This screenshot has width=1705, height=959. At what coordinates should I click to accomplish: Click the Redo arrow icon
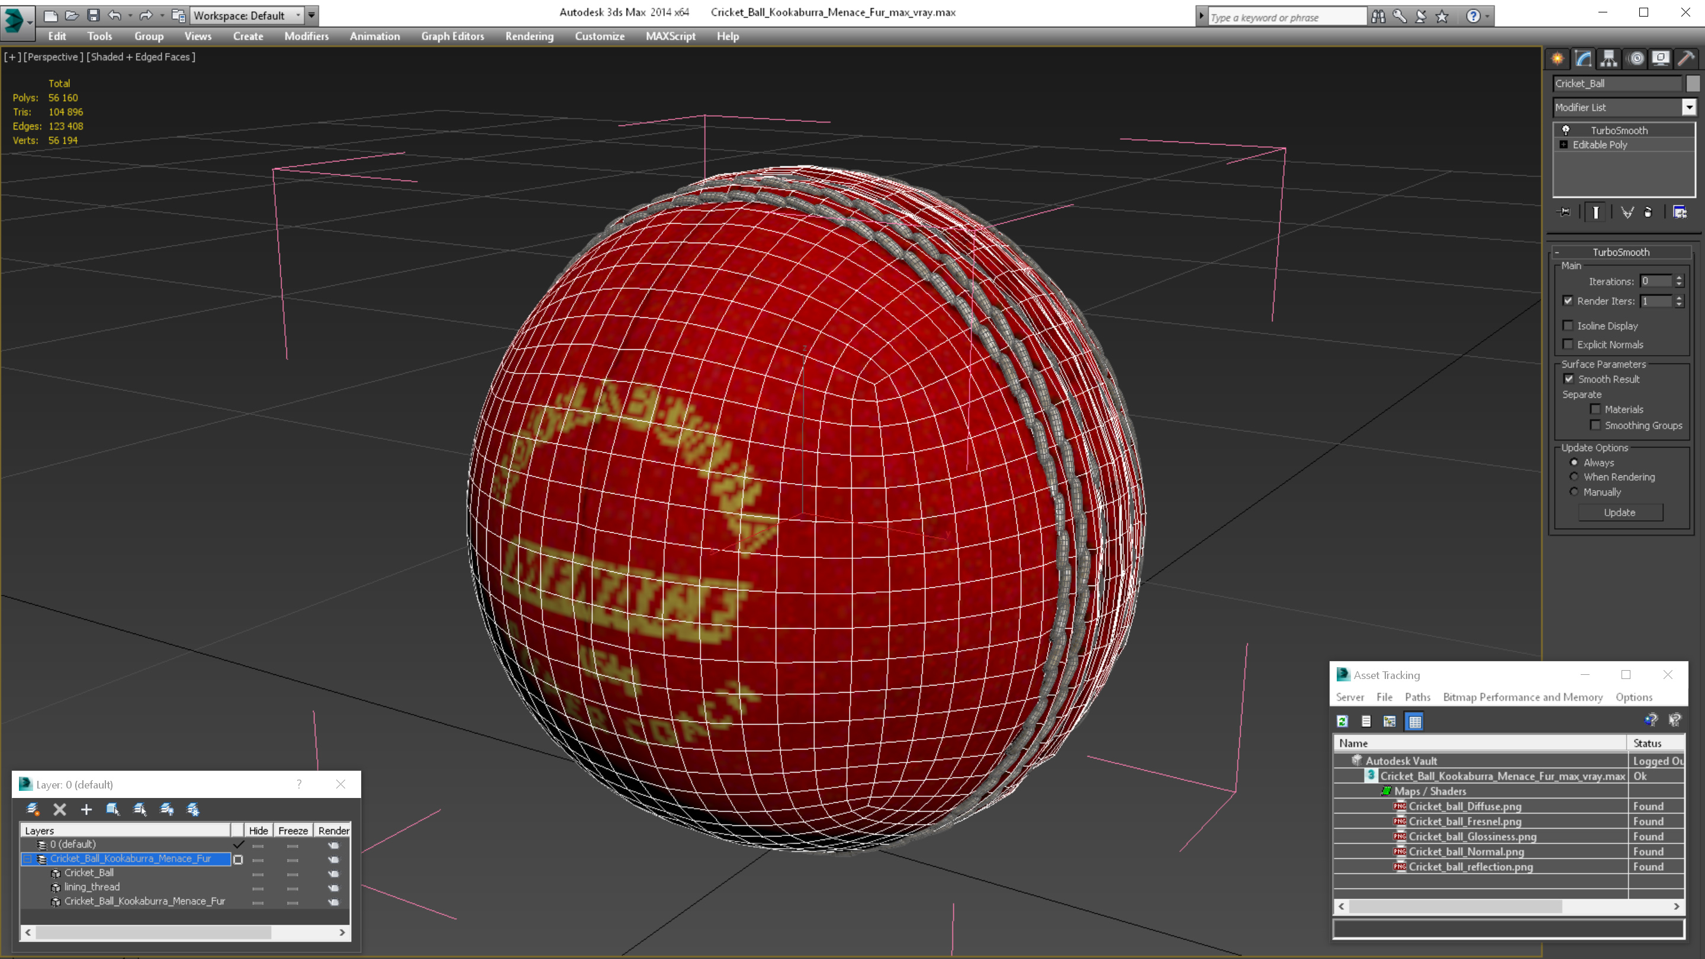(x=146, y=15)
